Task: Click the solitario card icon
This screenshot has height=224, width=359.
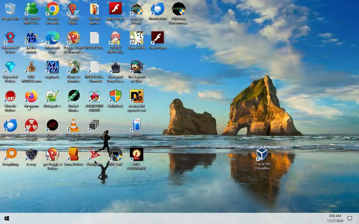Action: point(137,125)
